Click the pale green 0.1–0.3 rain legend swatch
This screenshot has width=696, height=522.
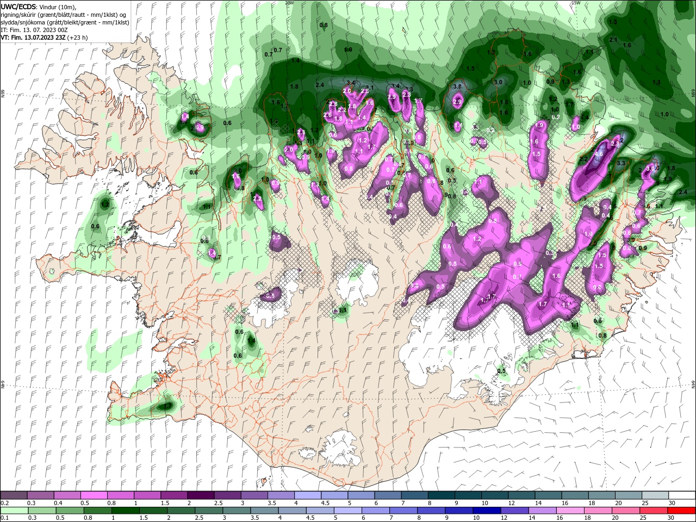coord(14,511)
